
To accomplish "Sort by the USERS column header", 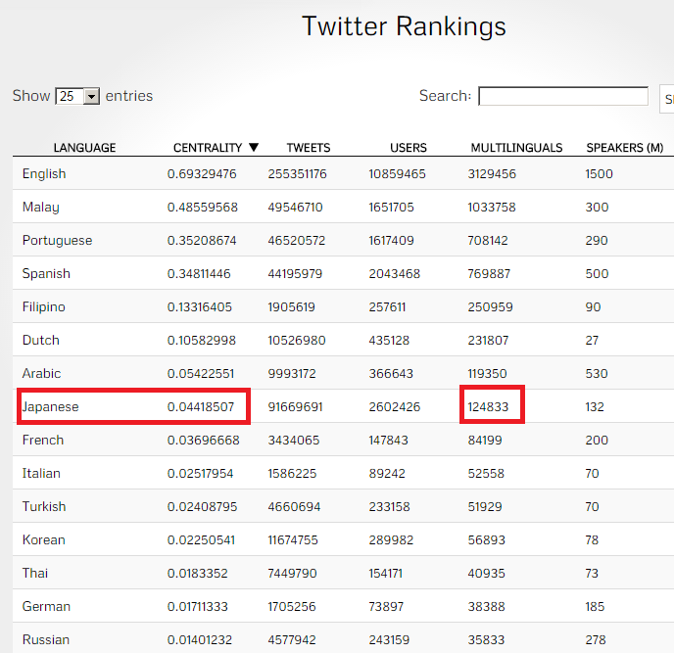I will 409,148.
